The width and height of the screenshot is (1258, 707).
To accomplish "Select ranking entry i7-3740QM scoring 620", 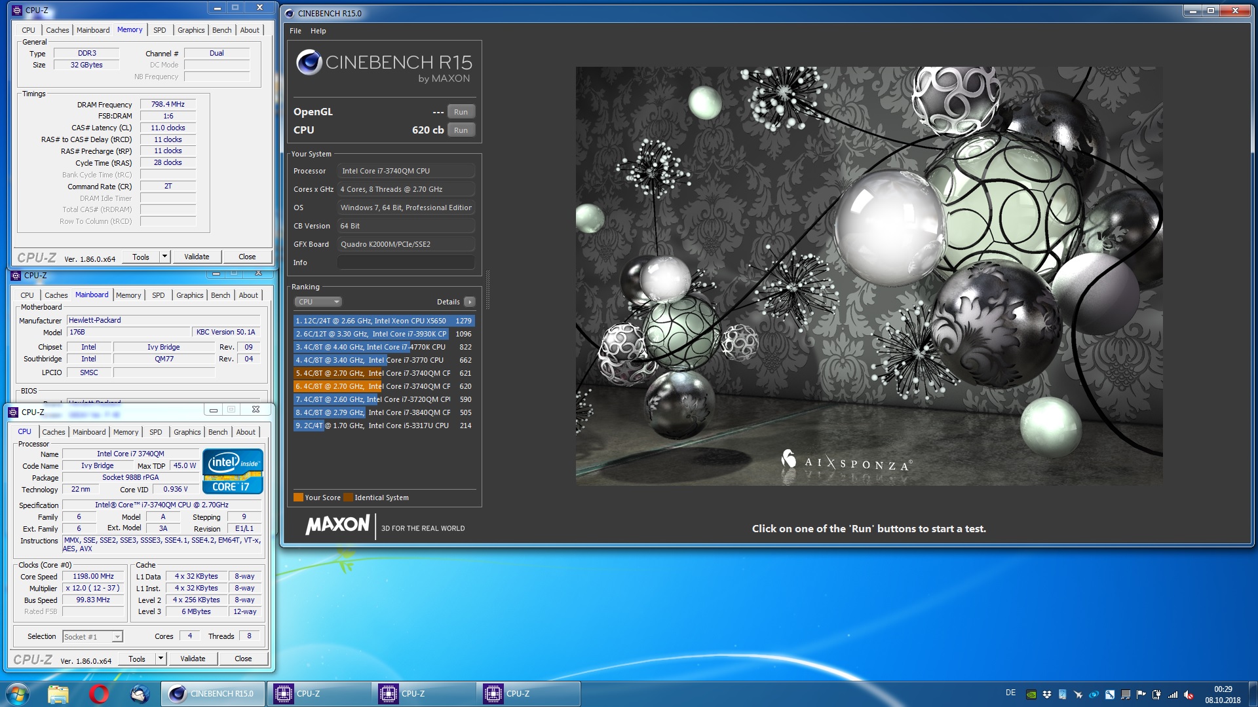I will click(x=383, y=386).
